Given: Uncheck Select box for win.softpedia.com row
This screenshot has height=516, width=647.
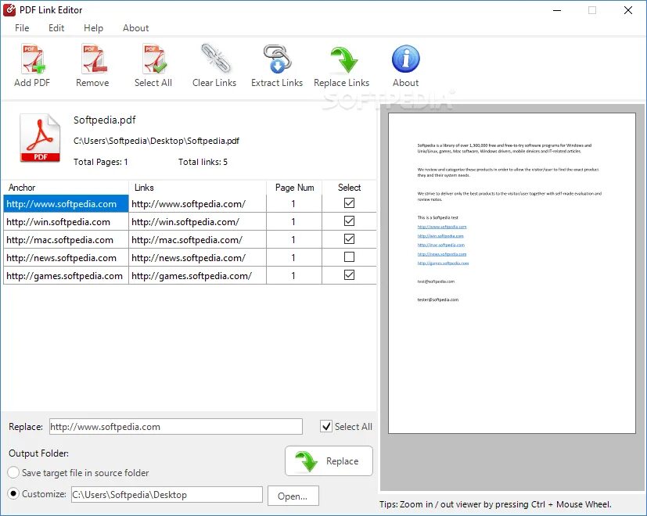Looking at the screenshot, I should coord(349,221).
